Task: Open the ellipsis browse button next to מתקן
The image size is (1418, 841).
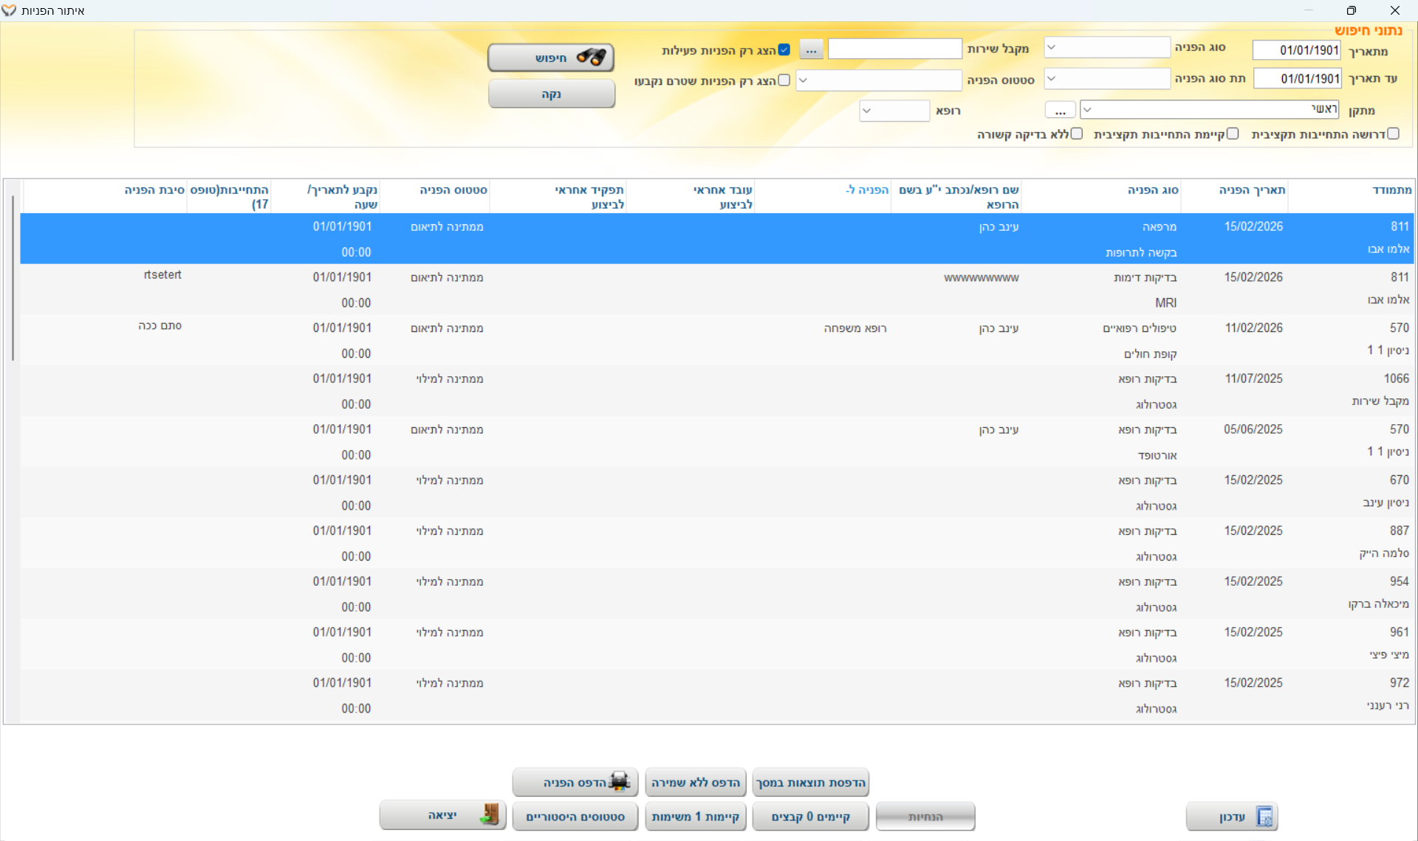Action: click(x=1060, y=110)
